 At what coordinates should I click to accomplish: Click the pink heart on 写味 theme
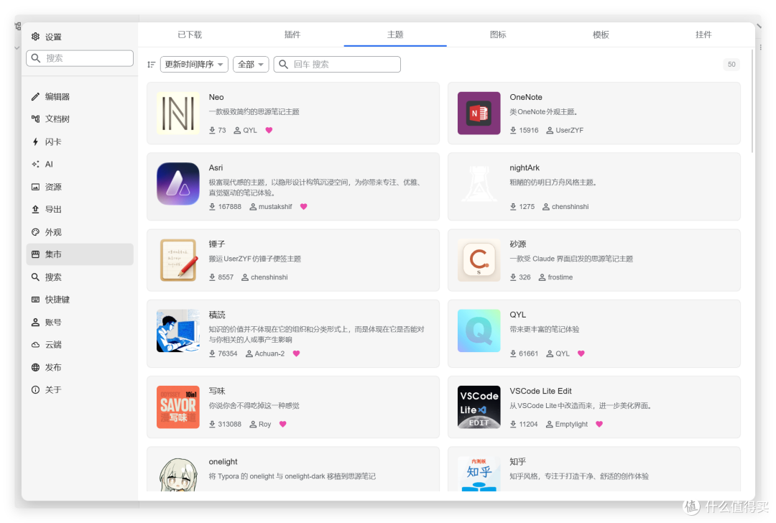[x=282, y=424]
